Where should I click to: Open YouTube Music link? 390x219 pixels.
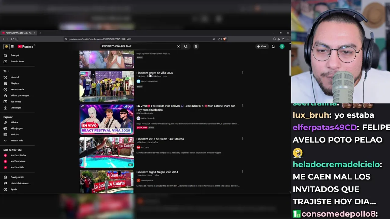click(x=18, y=162)
